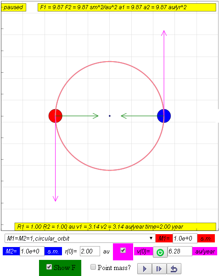Enable the Point mass checkbox
Image resolution: width=219 pixels, height=276 pixels.
[93, 267]
